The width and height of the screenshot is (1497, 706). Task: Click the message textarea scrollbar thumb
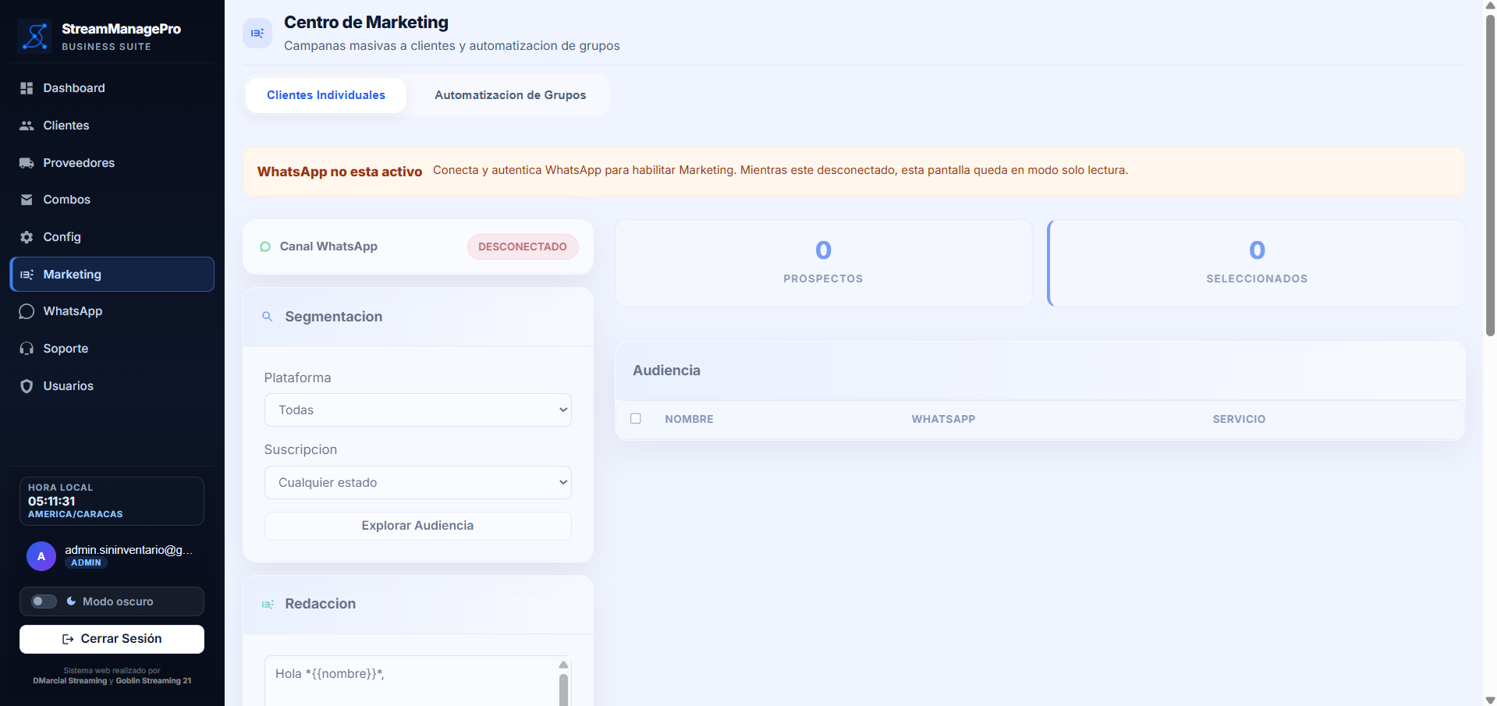563,690
